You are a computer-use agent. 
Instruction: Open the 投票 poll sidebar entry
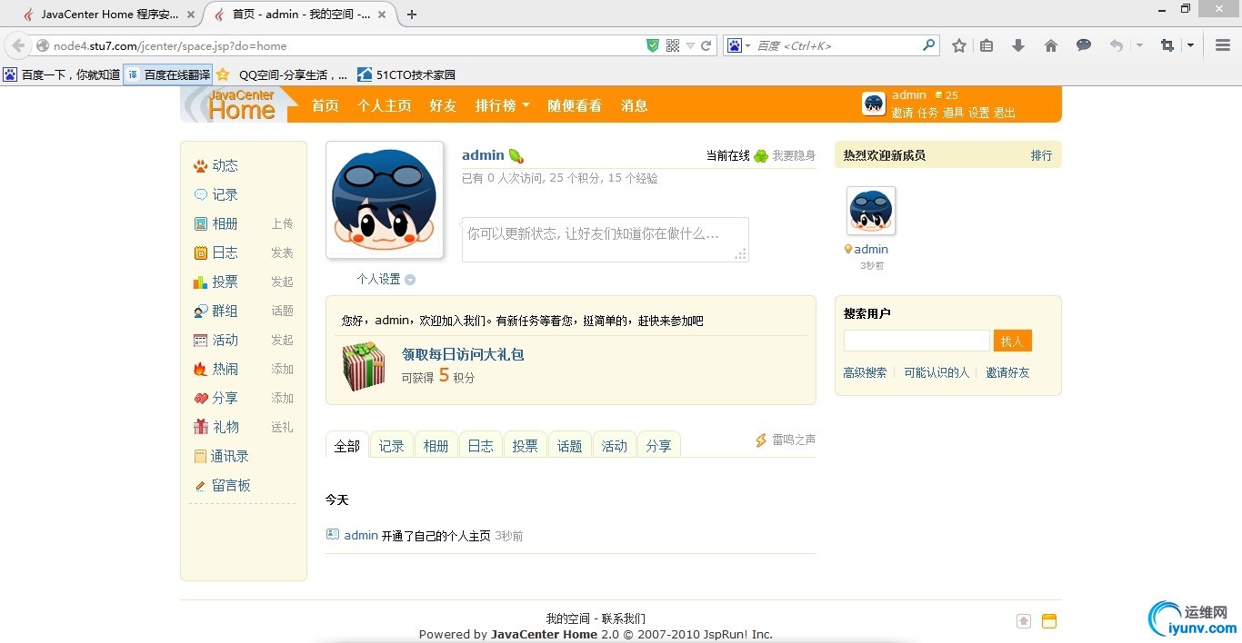224,282
